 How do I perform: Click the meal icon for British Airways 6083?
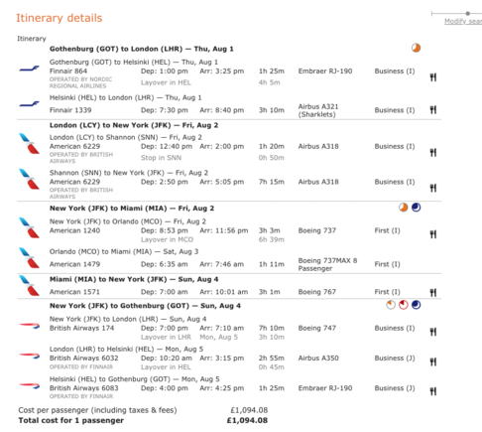[x=433, y=391]
